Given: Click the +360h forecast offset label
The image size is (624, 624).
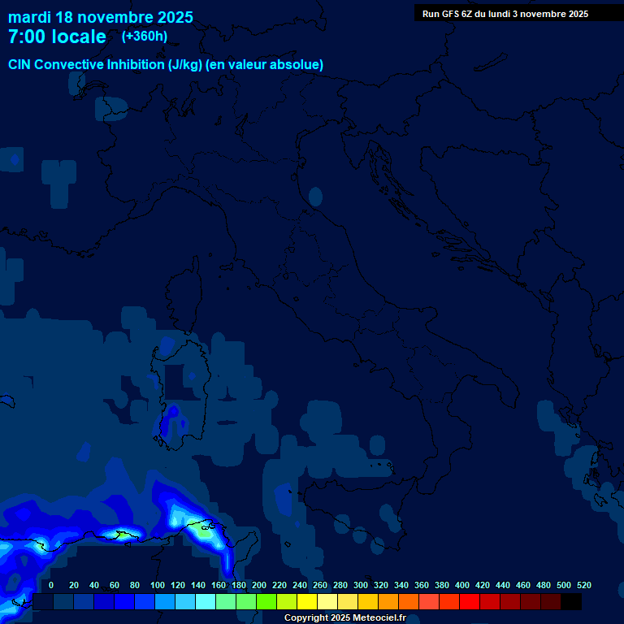Looking at the screenshot, I should [x=147, y=37].
